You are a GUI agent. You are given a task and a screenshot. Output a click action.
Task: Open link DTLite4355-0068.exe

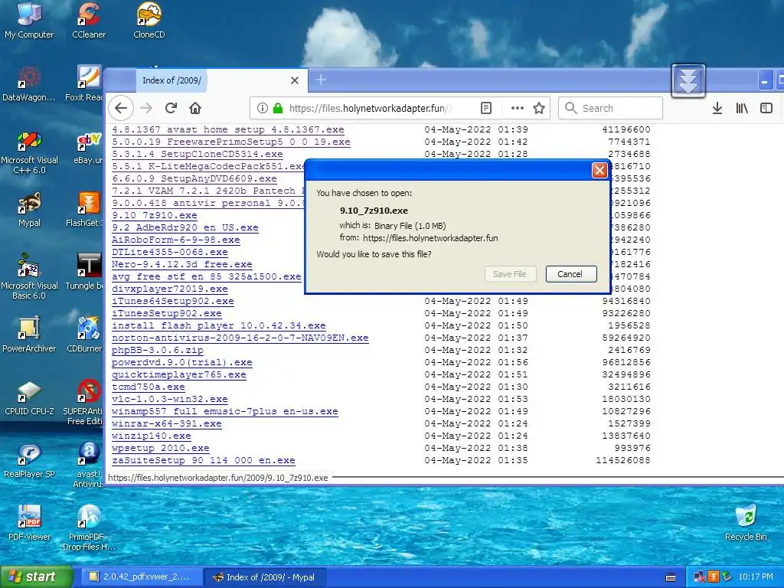click(170, 253)
